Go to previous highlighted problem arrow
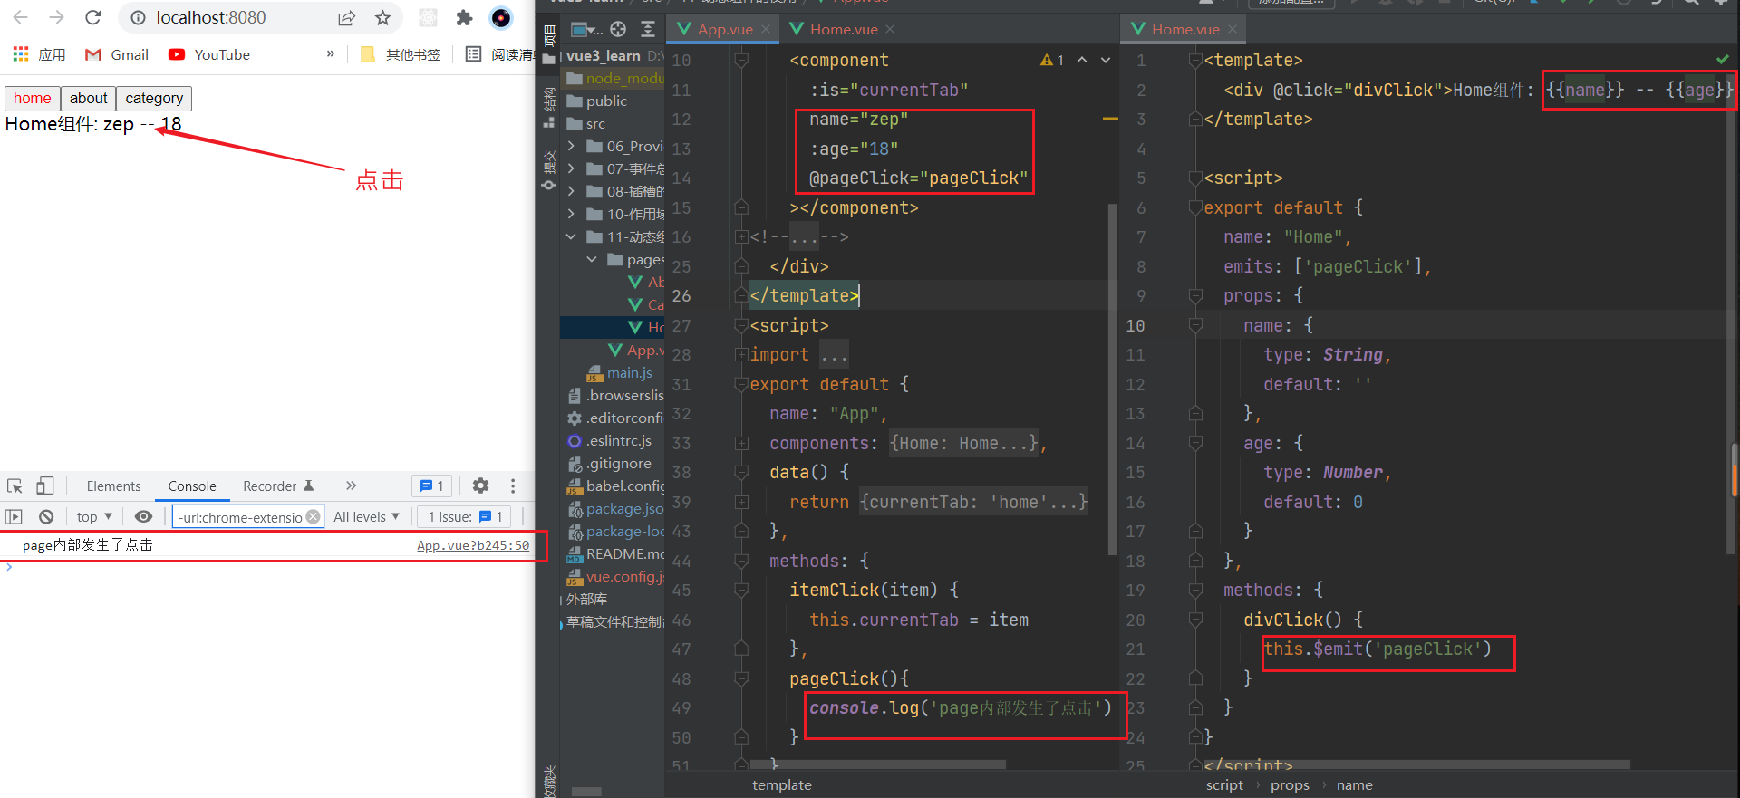 [x=1082, y=60]
